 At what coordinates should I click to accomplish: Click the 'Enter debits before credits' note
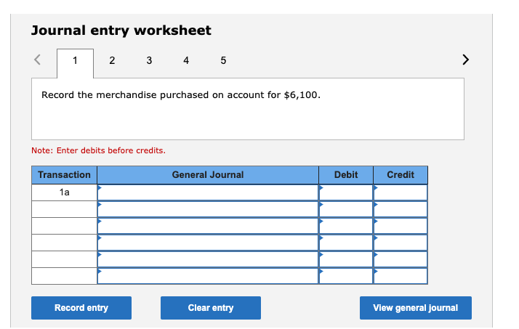(98, 150)
